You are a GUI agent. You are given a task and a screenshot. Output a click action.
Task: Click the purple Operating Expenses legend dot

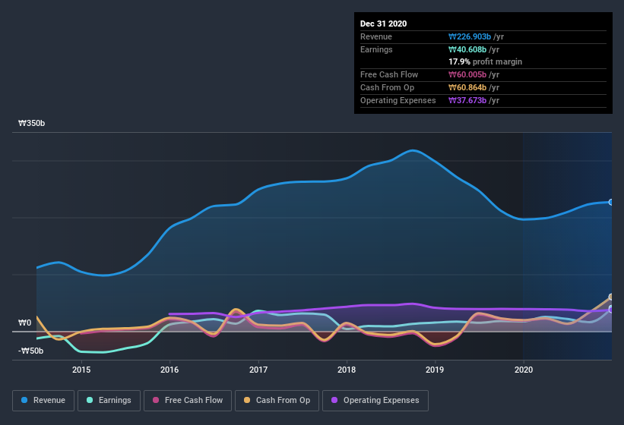point(334,400)
